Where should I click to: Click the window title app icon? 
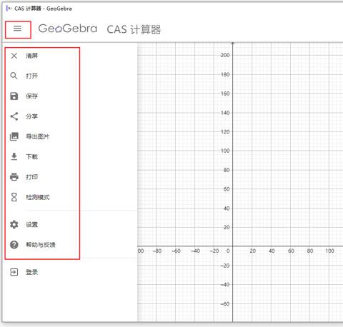pyautogui.click(x=9, y=9)
